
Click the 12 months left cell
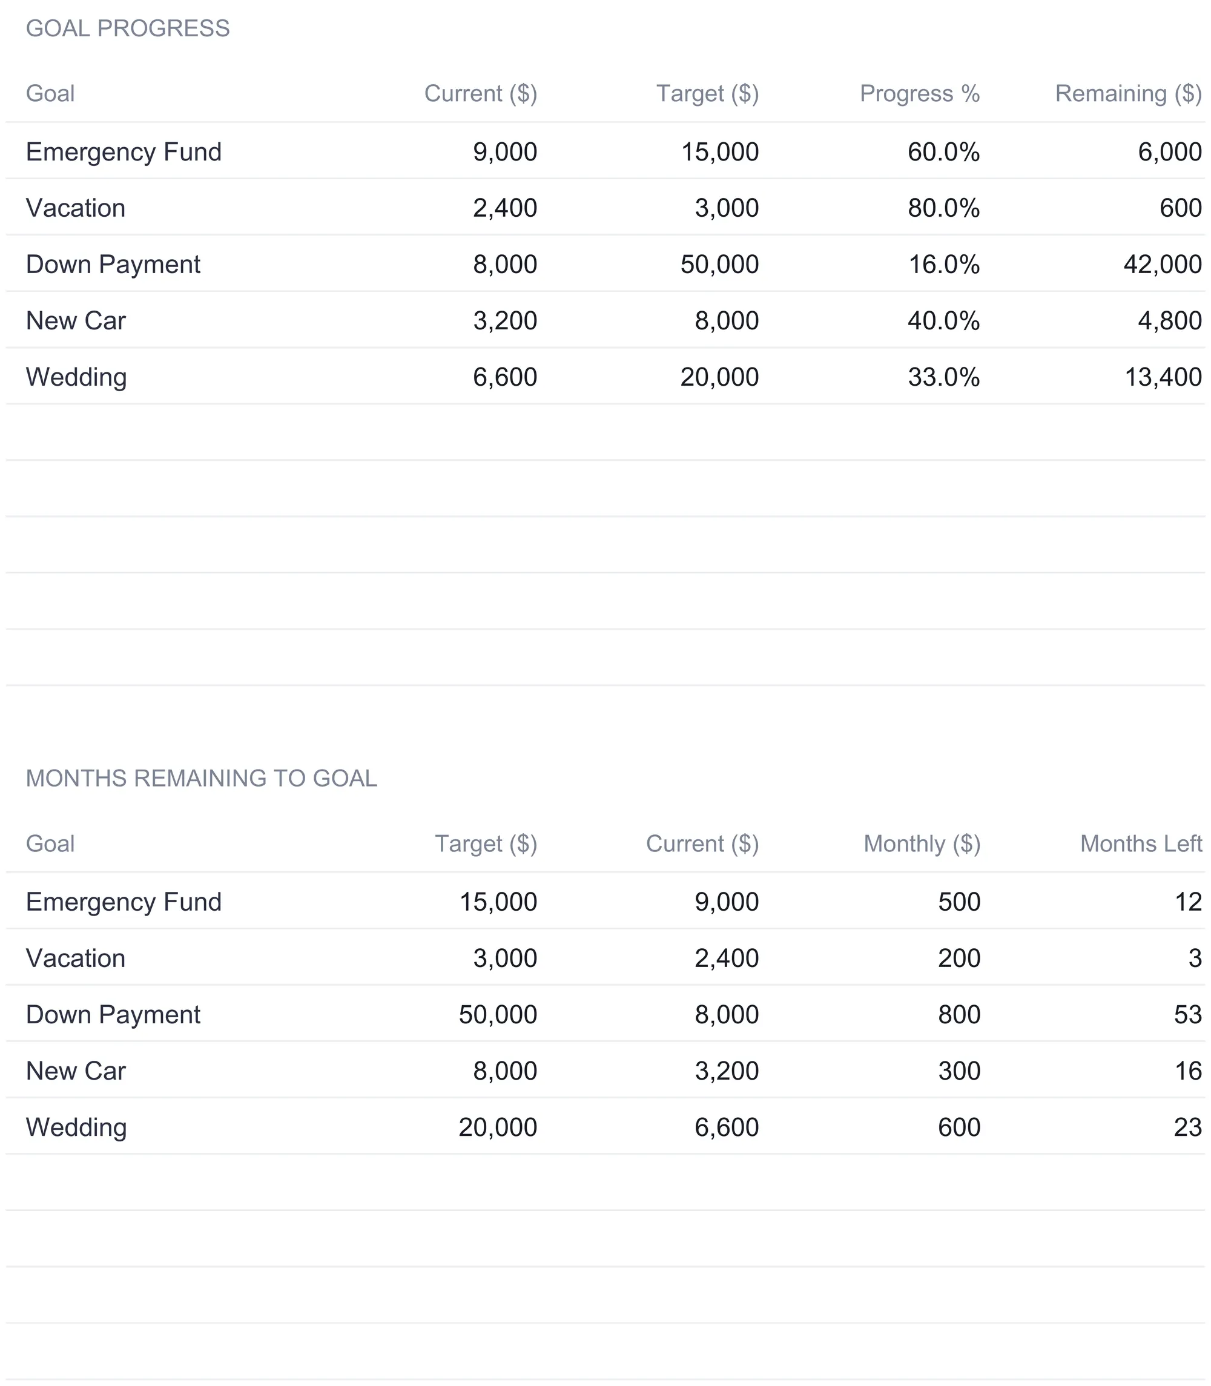[1188, 902]
